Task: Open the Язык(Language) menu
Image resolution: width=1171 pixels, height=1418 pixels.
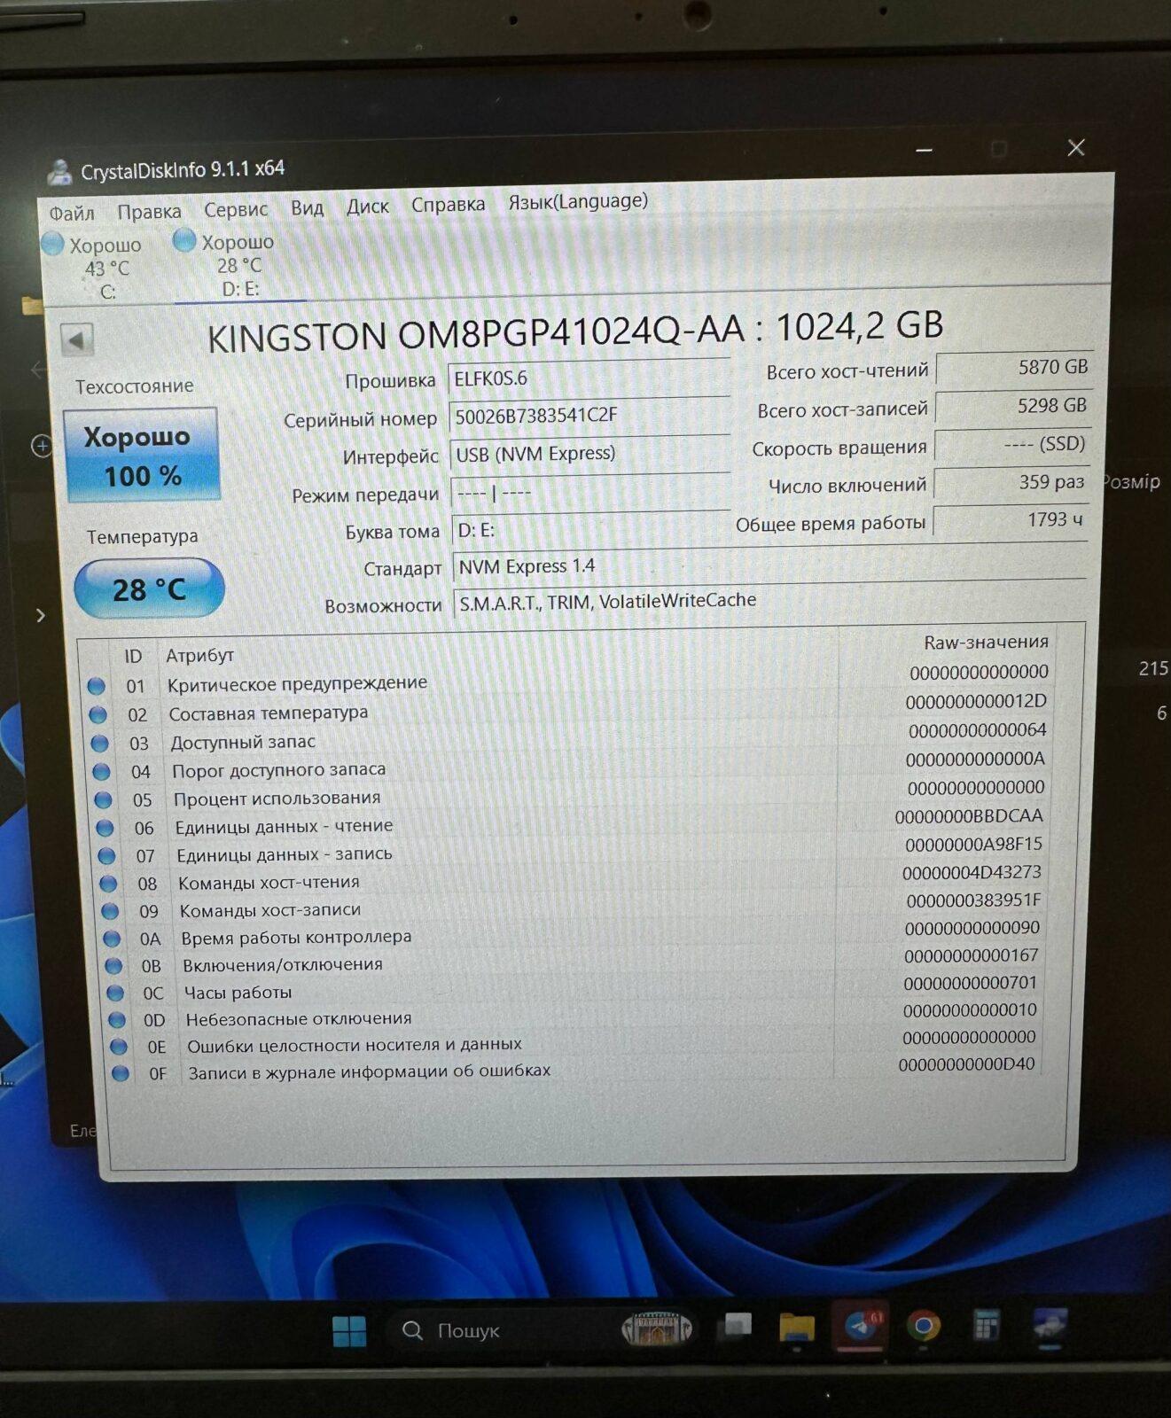Action: (x=578, y=201)
